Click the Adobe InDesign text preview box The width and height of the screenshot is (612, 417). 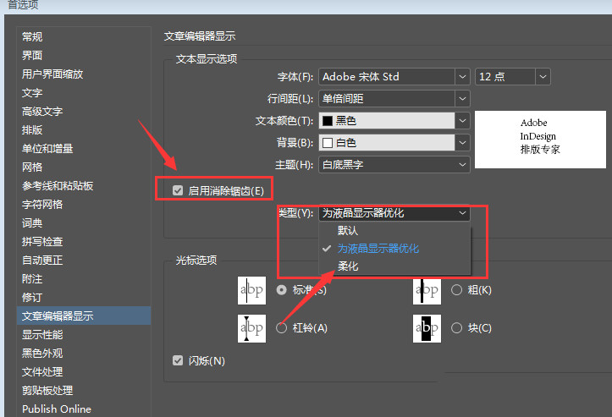540,139
